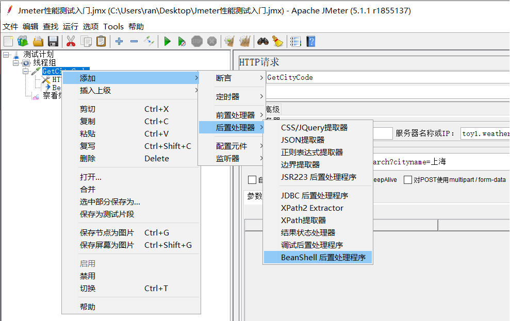Choose 剪切 from context menu

pos(131,109)
